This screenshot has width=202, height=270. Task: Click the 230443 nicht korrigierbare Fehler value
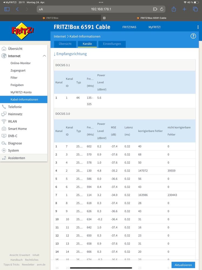tap(172, 195)
